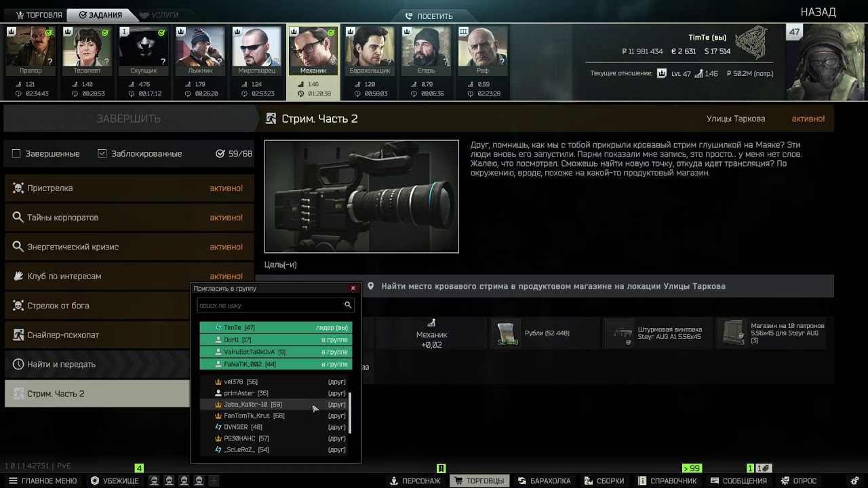Click the Механик reputation reward icon
The width and height of the screenshot is (868, 488).
431,323
